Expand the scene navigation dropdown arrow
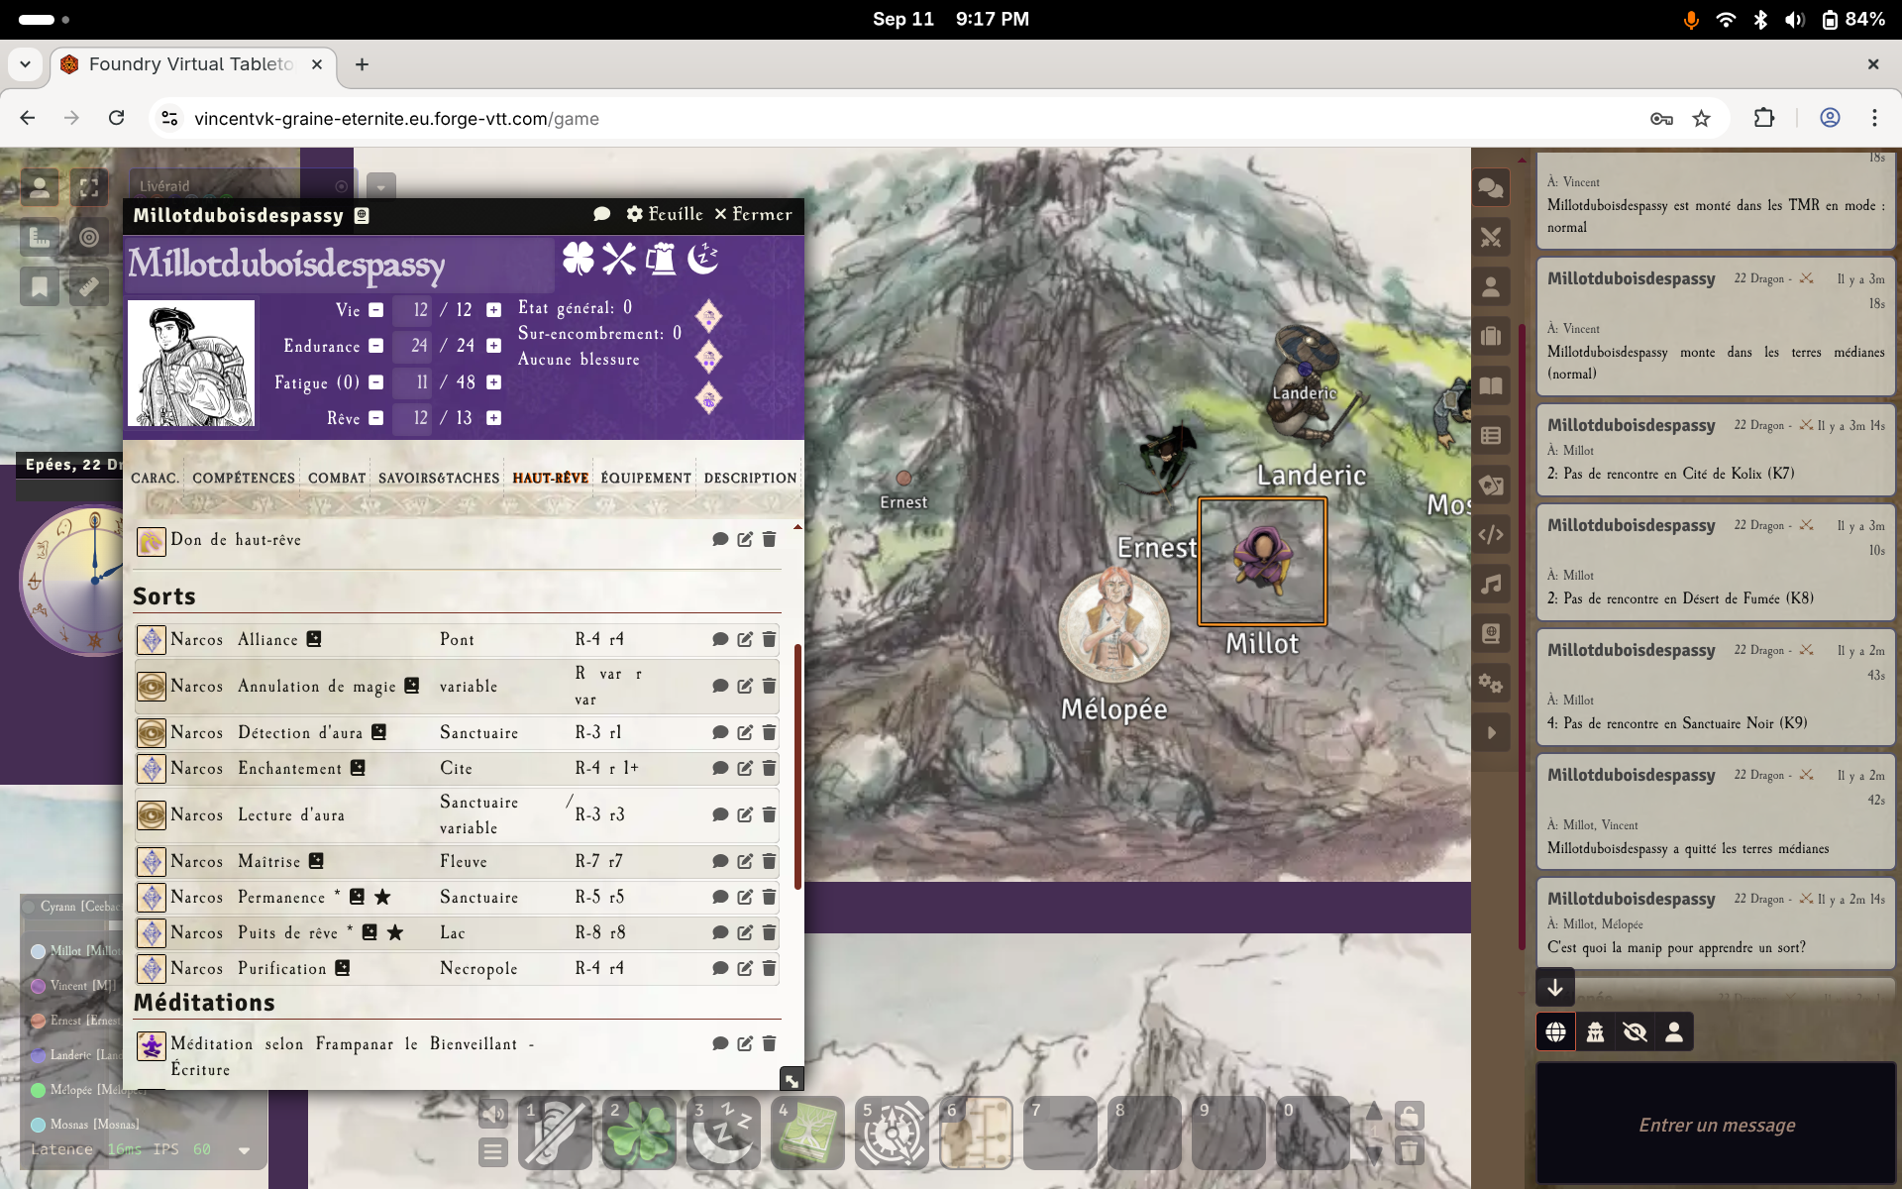This screenshot has height=1189, width=1902. pos(381,186)
